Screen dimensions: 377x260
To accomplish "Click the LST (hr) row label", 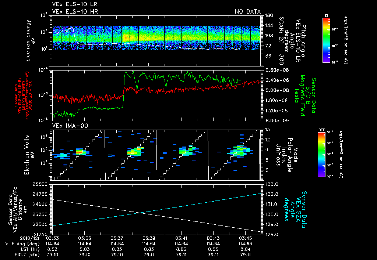I will click(31, 249).
